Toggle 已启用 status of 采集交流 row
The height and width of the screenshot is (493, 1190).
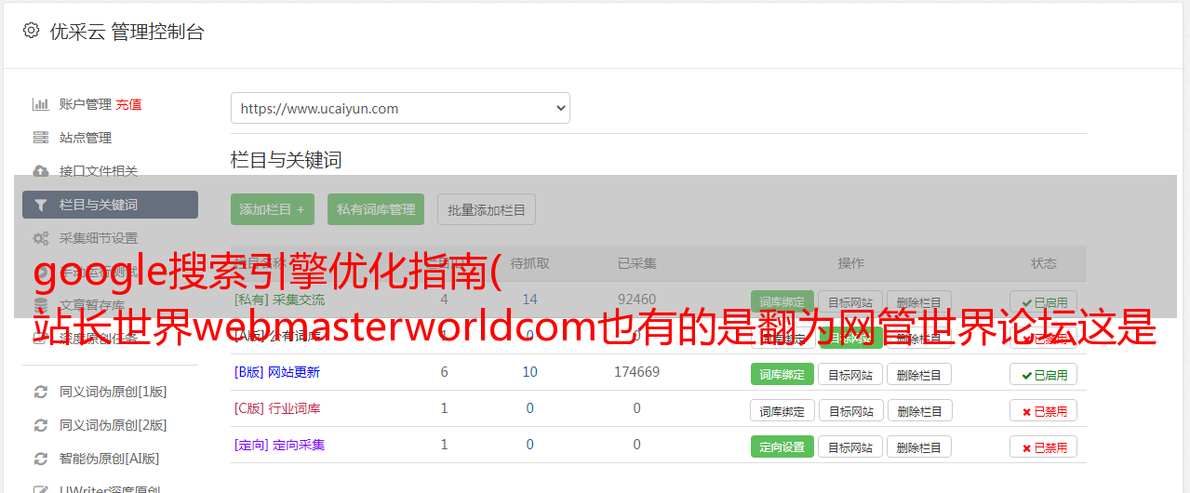[1044, 302]
